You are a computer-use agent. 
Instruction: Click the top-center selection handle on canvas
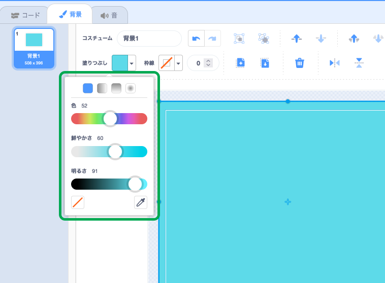(288, 101)
